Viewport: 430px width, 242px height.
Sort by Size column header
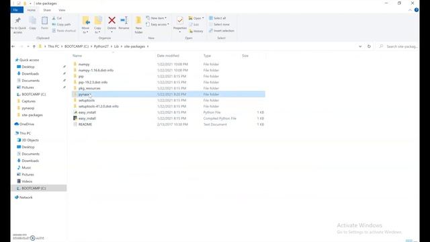[245, 56]
